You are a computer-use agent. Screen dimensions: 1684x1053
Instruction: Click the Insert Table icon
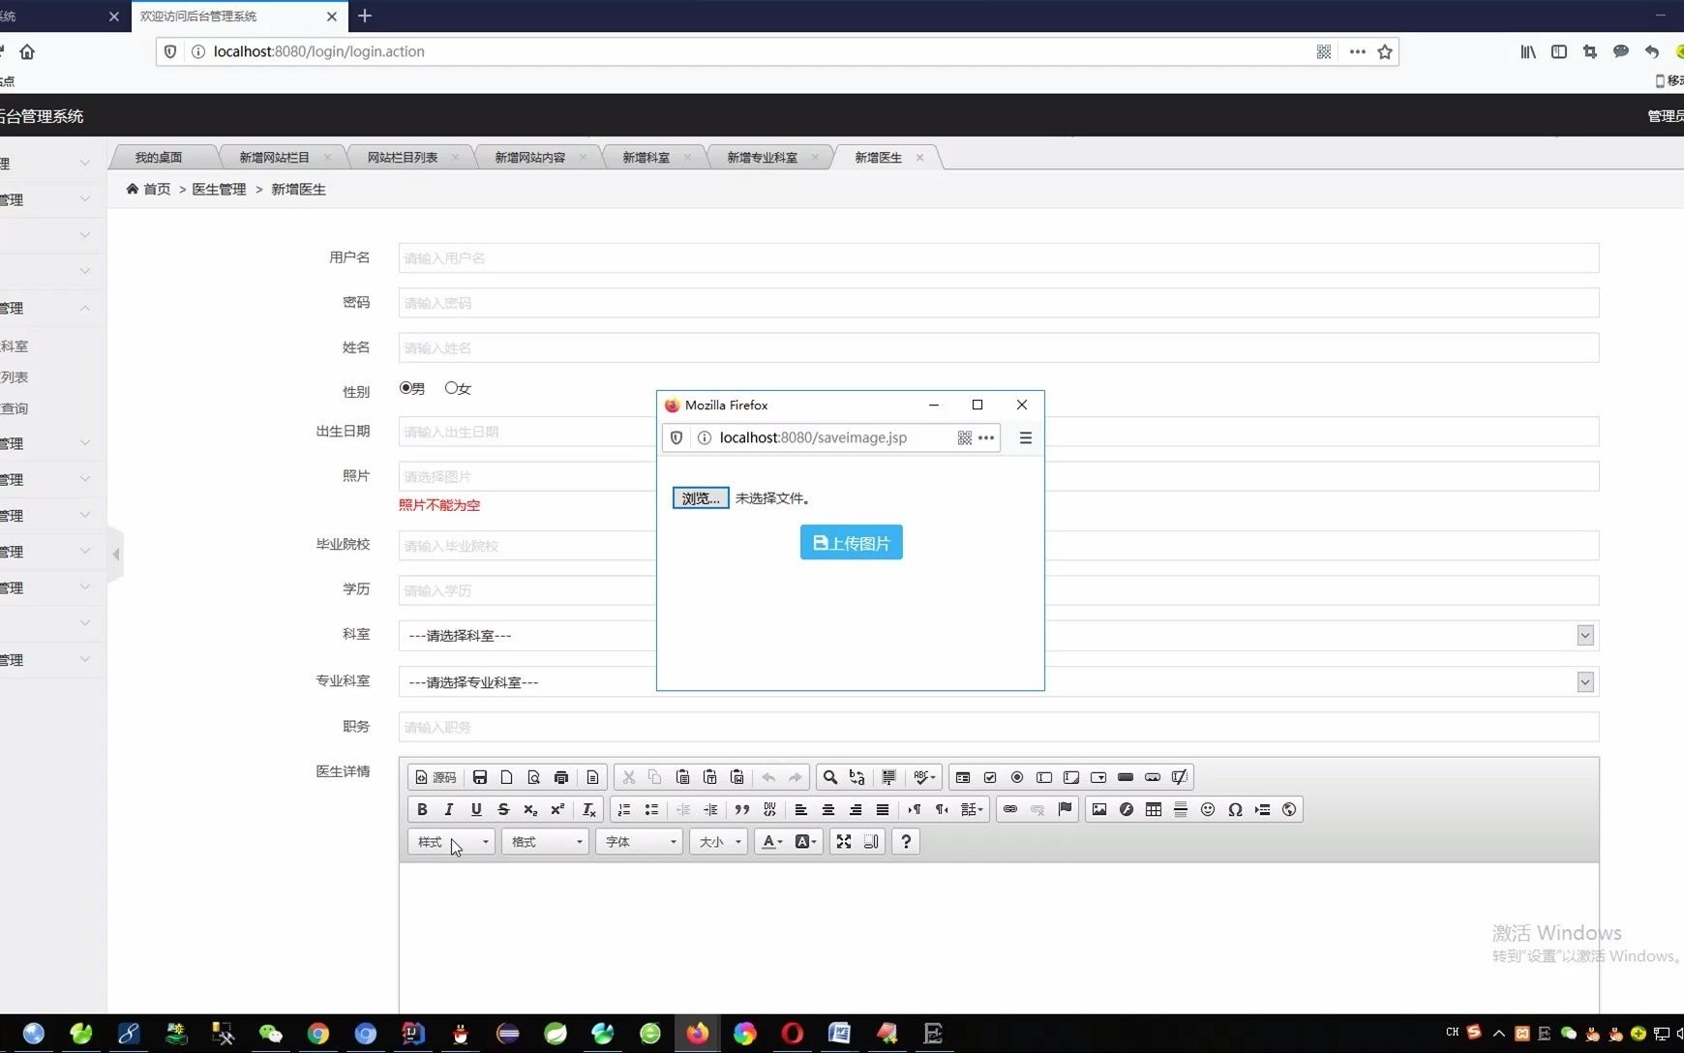(x=1153, y=809)
